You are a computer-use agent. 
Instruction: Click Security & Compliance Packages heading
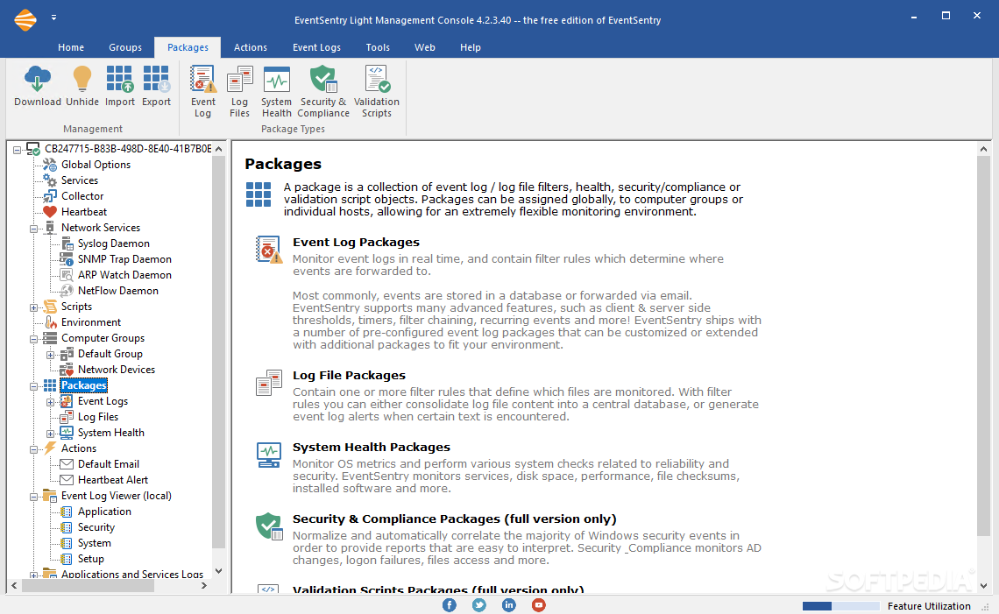click(x=454, y=519)
